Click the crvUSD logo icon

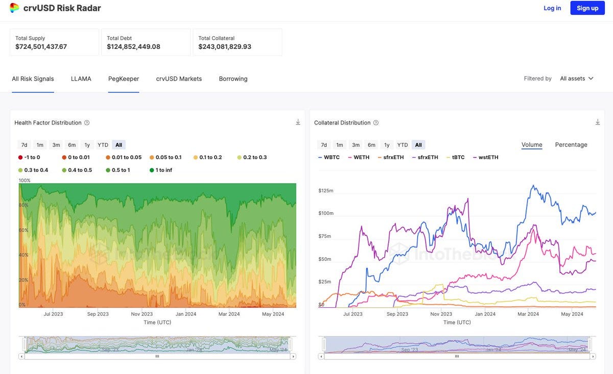coord(14,8)
